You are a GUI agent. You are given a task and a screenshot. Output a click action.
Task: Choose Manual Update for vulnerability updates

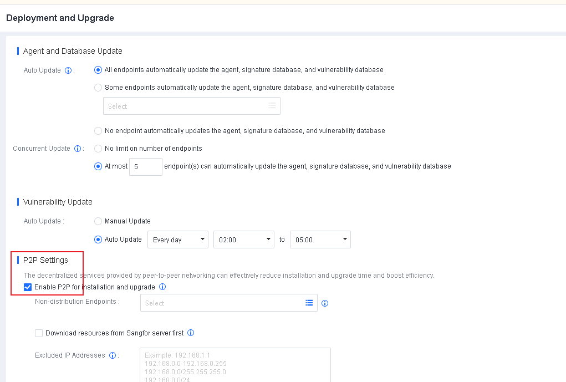pyautogui.click(x=98, y=221)
